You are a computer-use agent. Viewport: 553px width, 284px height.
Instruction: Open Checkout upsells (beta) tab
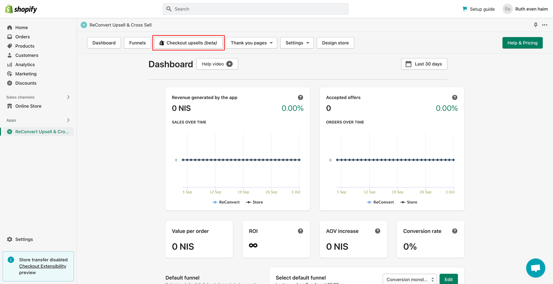(x=188, y=43)
